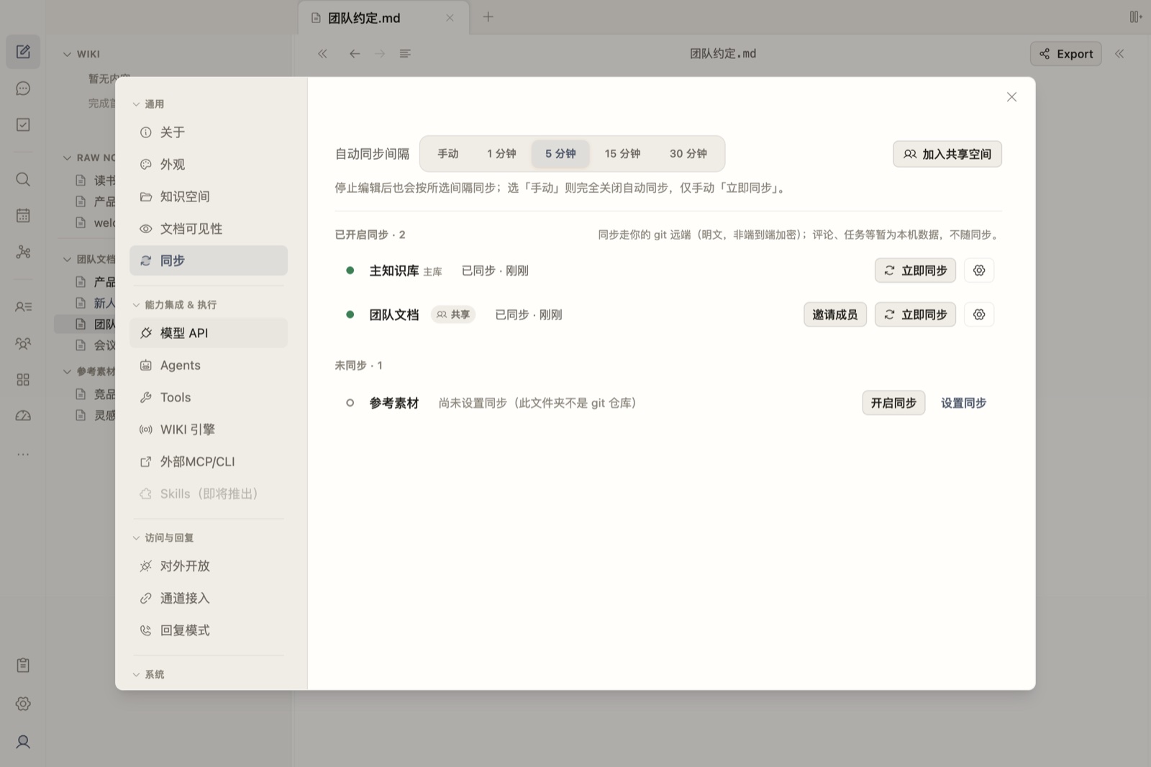Click the 设置同步 link
1151x767 pixels.
tap(964, 403)
